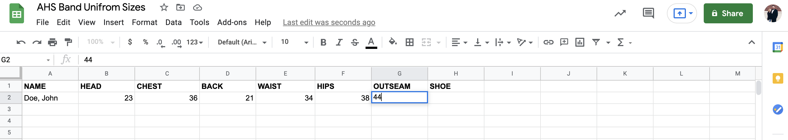
Task: Star the AHS Band Unifrom Sizes document
Action: point(164,7)
